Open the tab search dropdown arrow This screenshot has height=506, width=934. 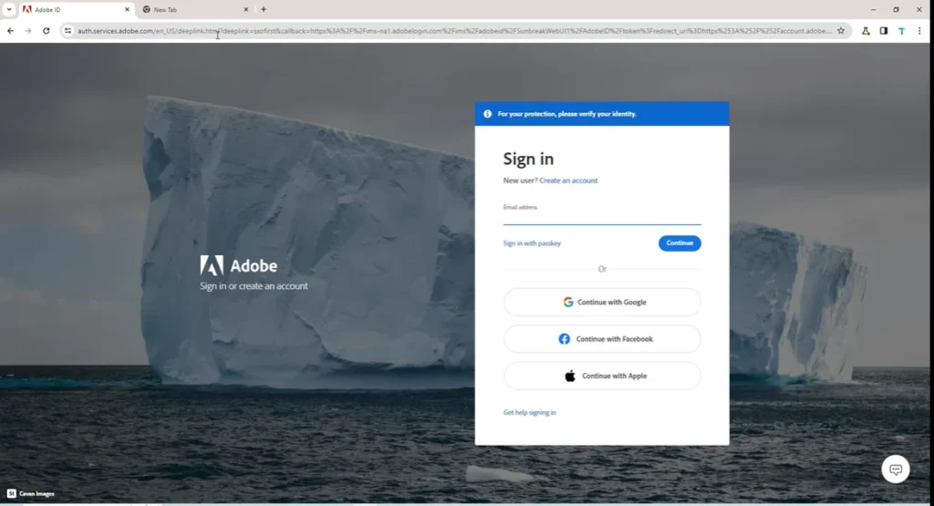9,9
